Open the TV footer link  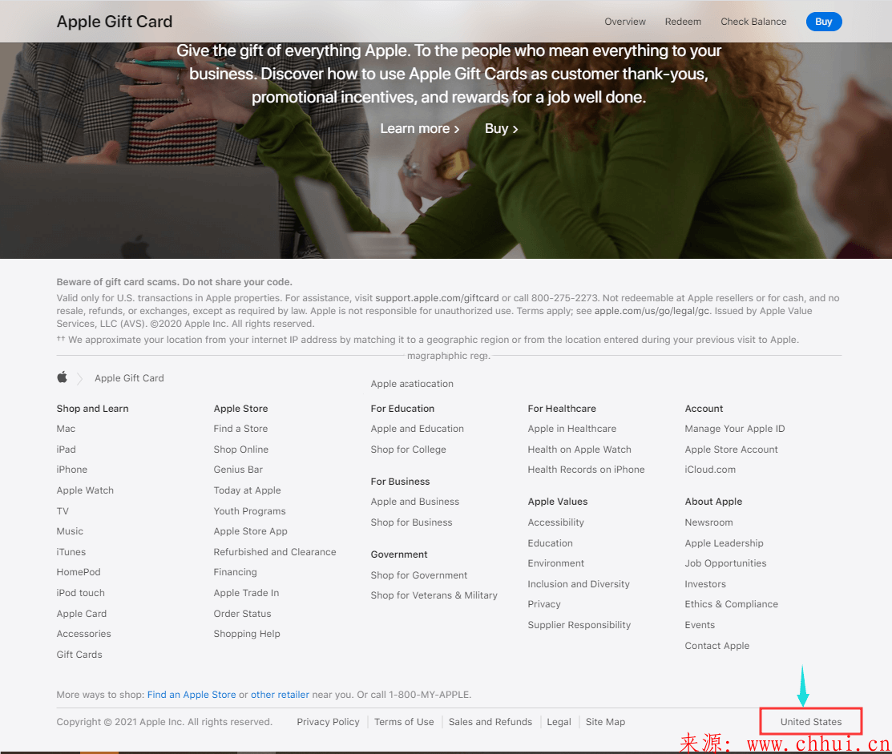coord(63,511)
